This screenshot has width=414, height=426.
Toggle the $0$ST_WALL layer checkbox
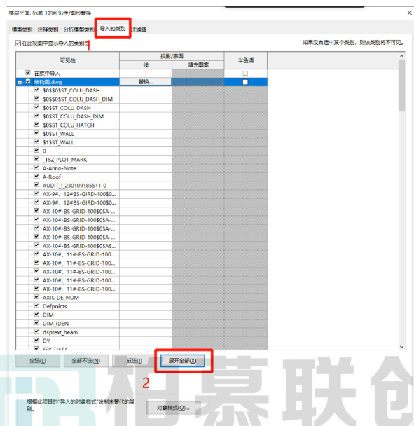click(x=36, y=133)
